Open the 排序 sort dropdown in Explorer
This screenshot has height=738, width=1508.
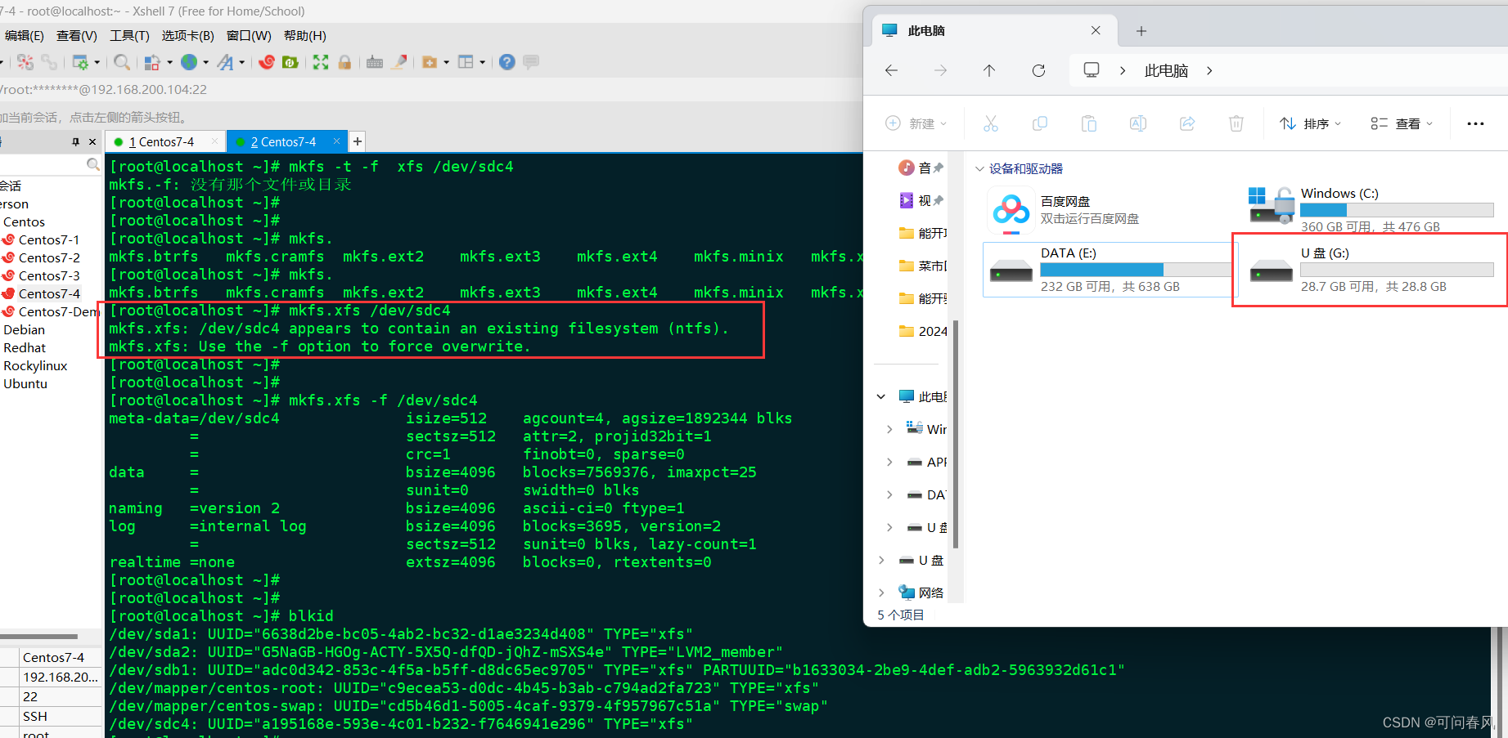[x=1311, y=123]
